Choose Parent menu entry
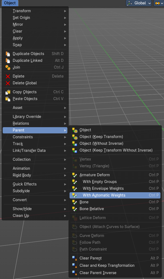Viewport: 164px width, 279px height. [x=35, y=130]
